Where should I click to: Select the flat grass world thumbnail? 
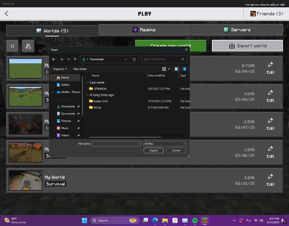pyautogui.click(x=25, y=68)
